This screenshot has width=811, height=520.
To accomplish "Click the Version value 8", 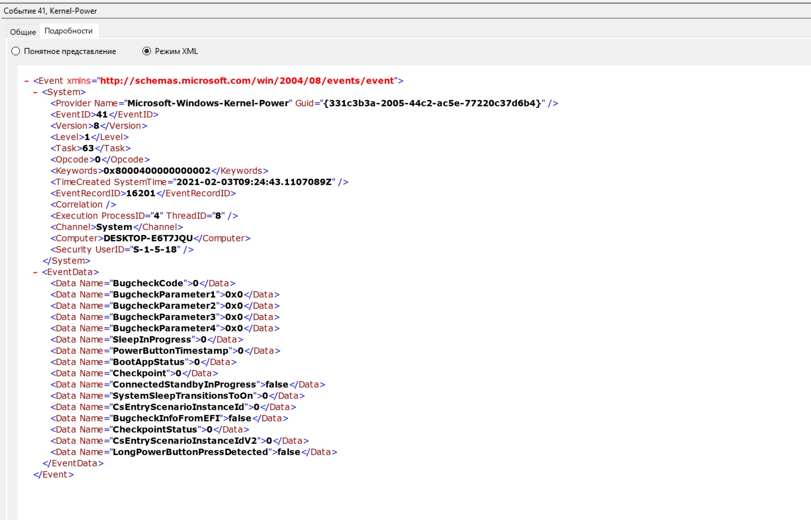I will [x=96, y=125].
